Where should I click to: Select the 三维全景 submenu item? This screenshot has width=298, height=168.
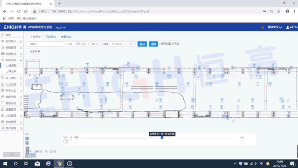tap(11, 71)
